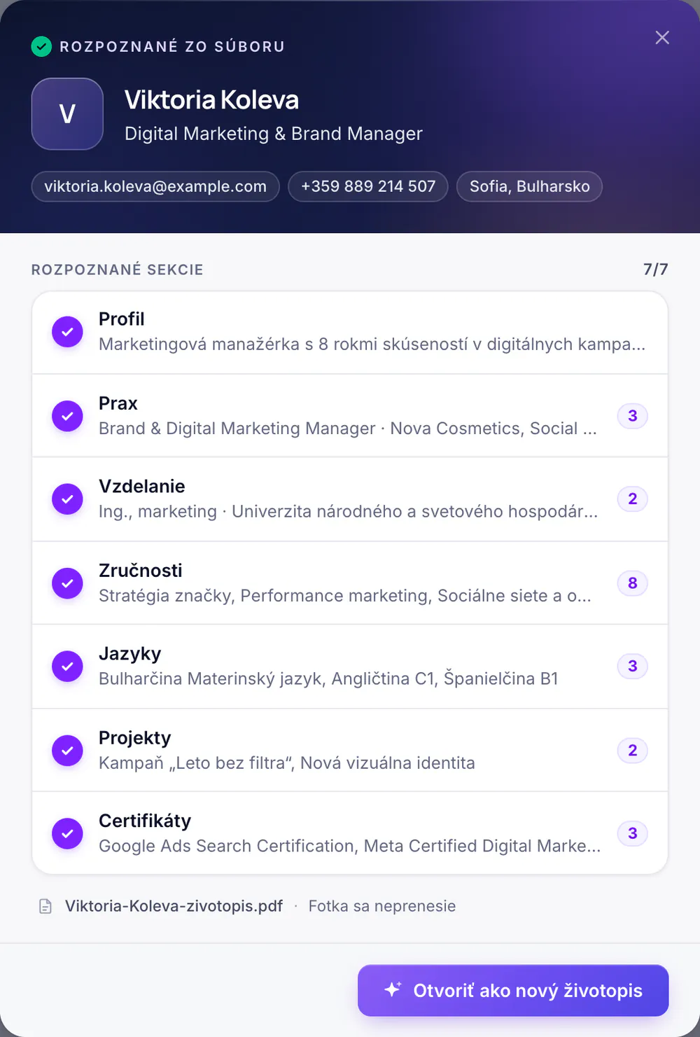Click sparkle icon on the open button

tap(393, 990)
